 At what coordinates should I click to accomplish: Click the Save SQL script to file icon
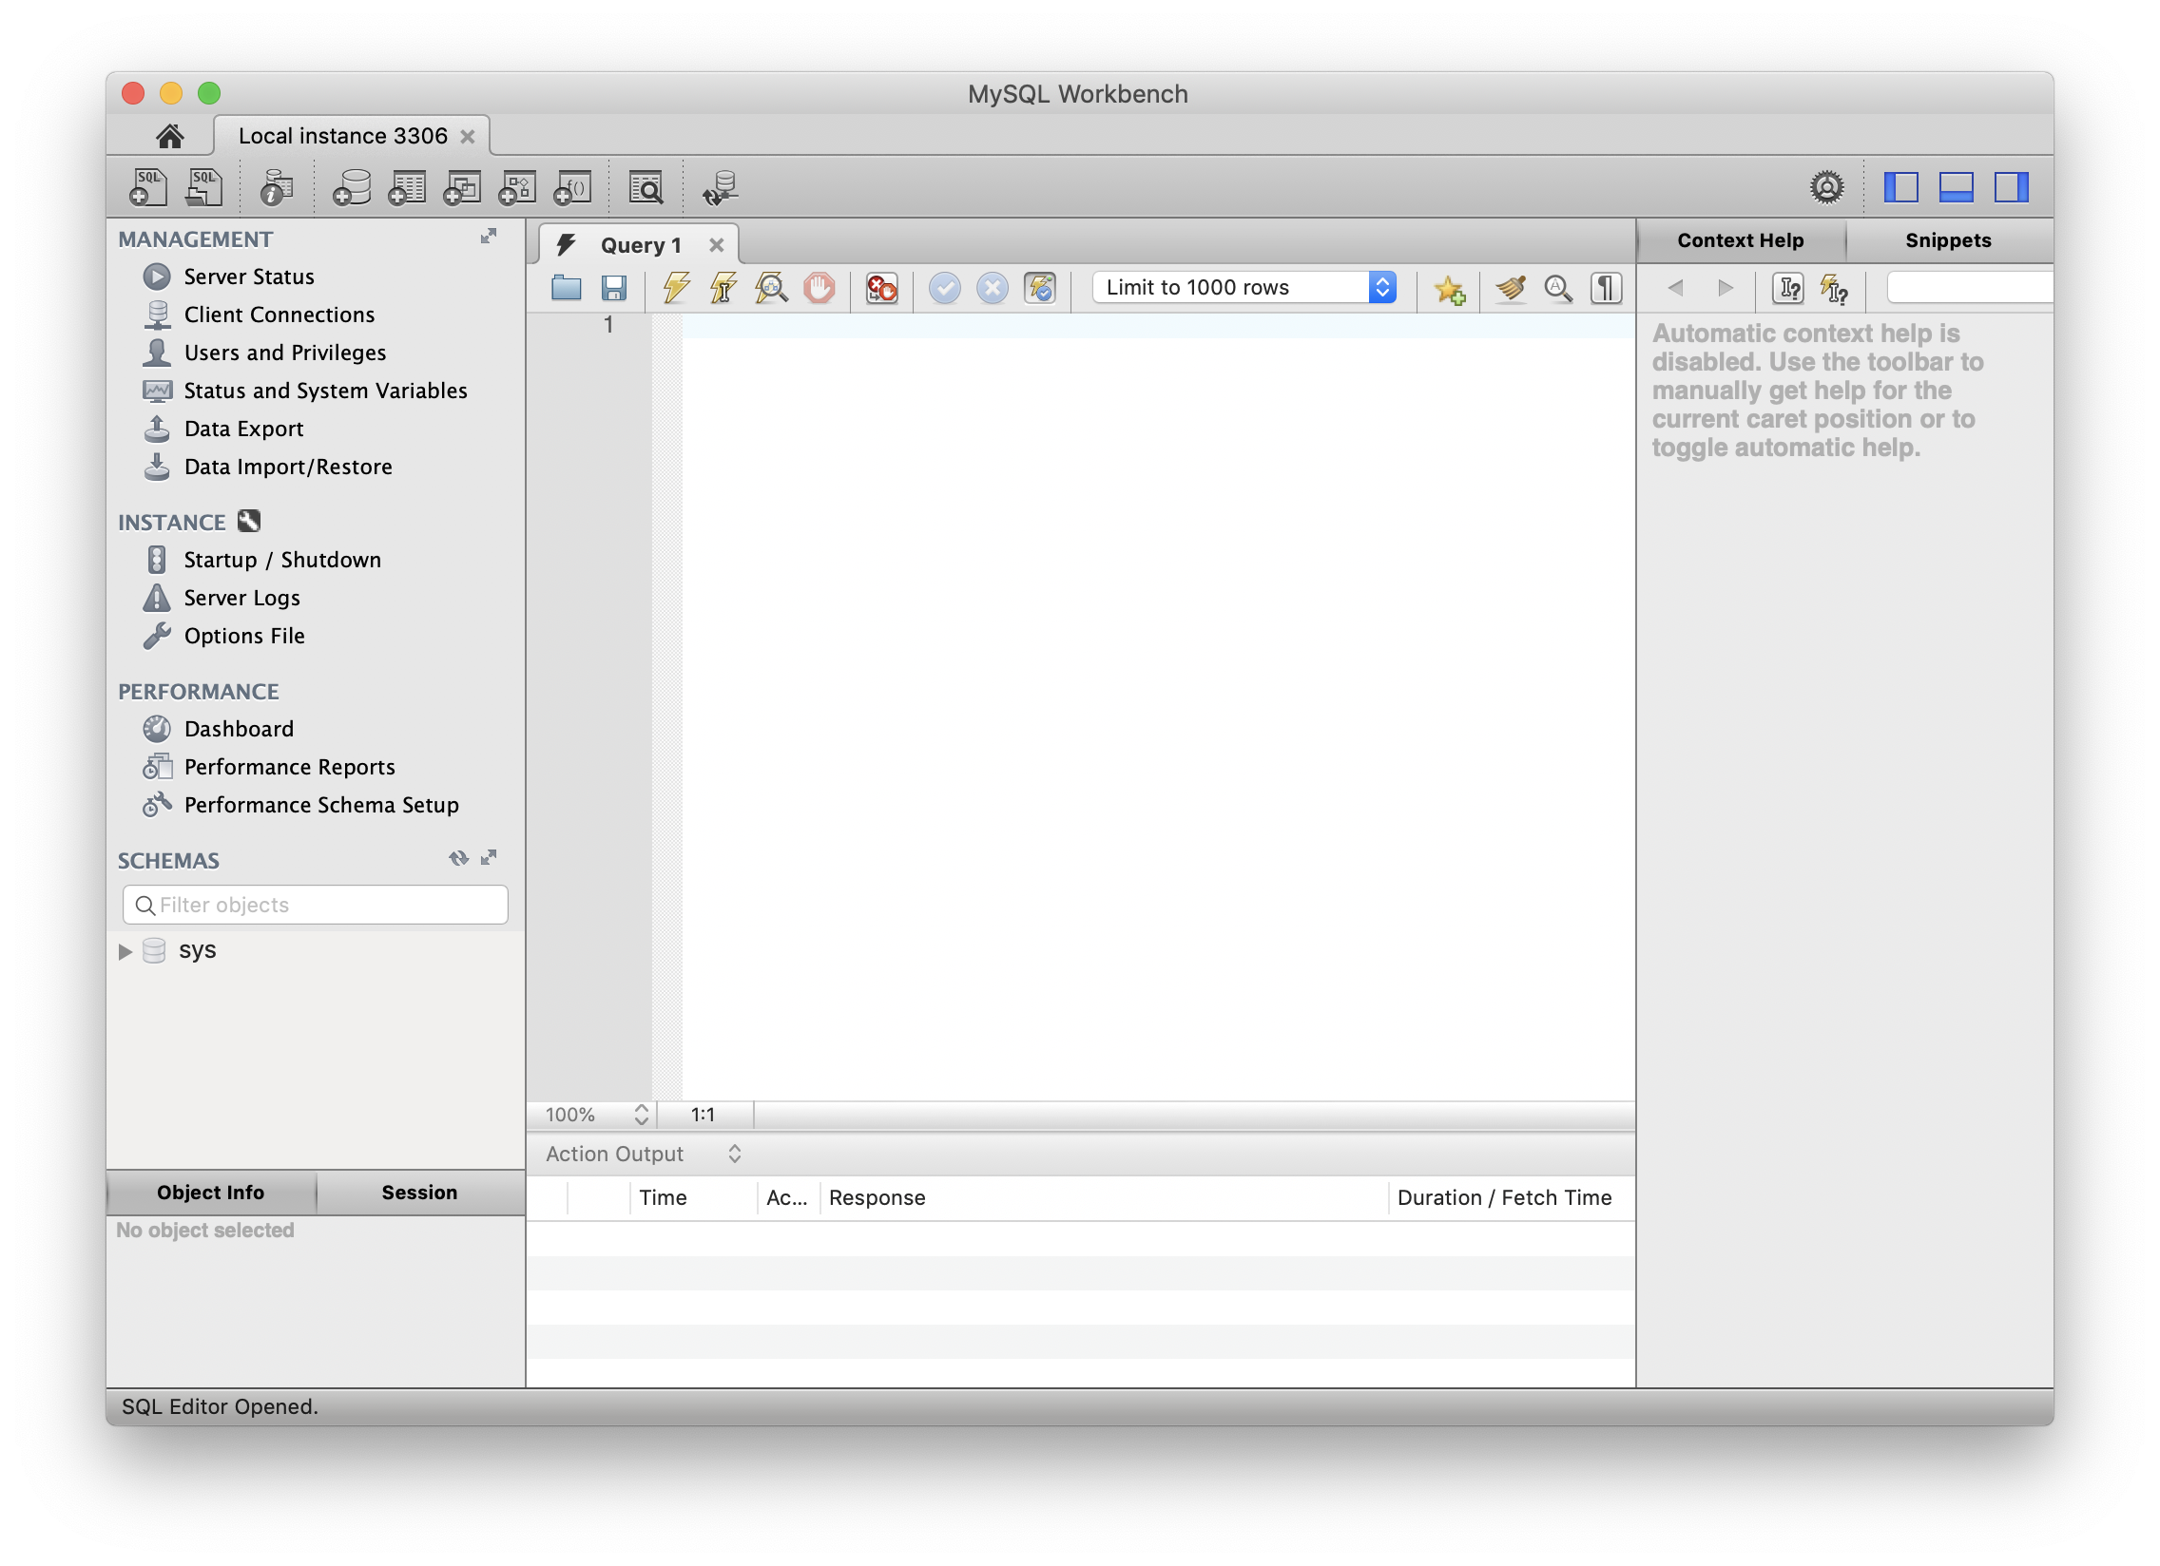[x=615, y=288]
